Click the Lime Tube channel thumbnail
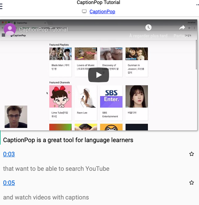Screen dimensions: 199x205 (x=60, y=96)
